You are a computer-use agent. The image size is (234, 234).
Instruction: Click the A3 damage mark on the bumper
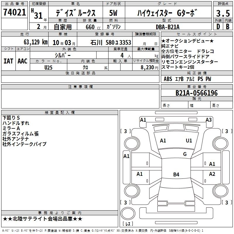(x=209, y=120)
